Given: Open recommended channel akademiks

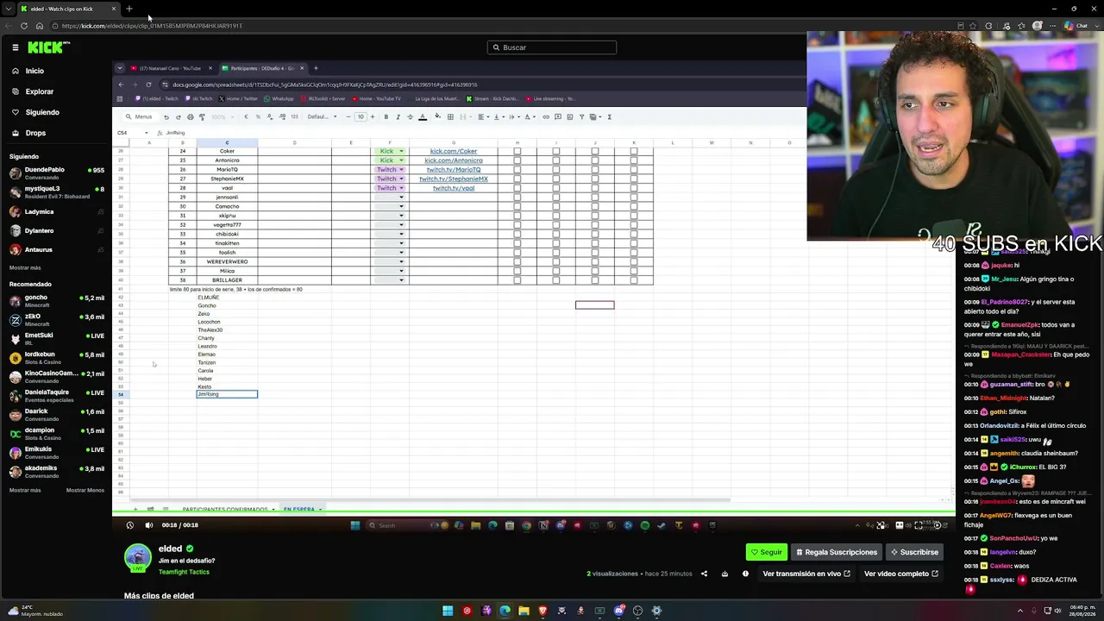Looking at the screenshot, I should (56, 472).
